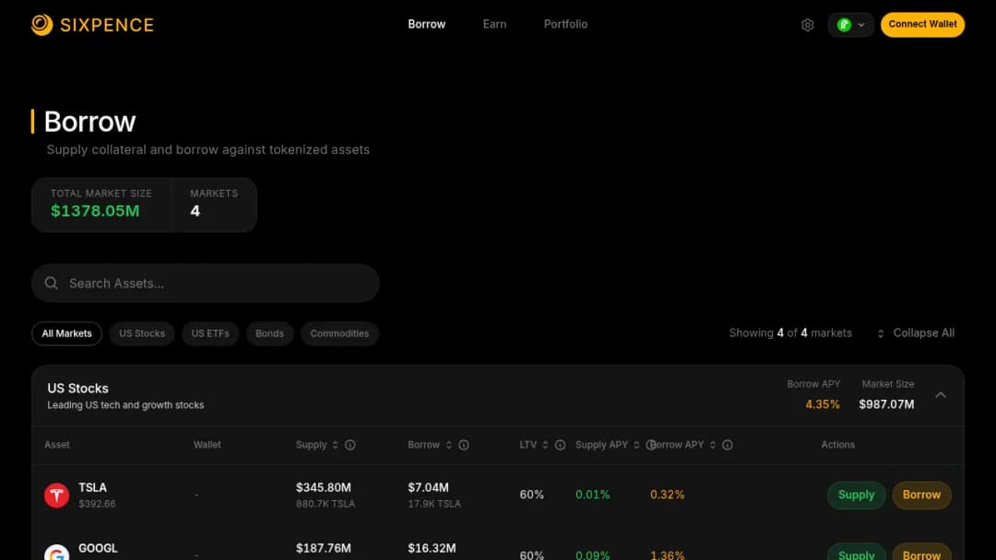Click the $345.80M TSLA supply value
Screen dimensions: 996x560
[324, 488]
